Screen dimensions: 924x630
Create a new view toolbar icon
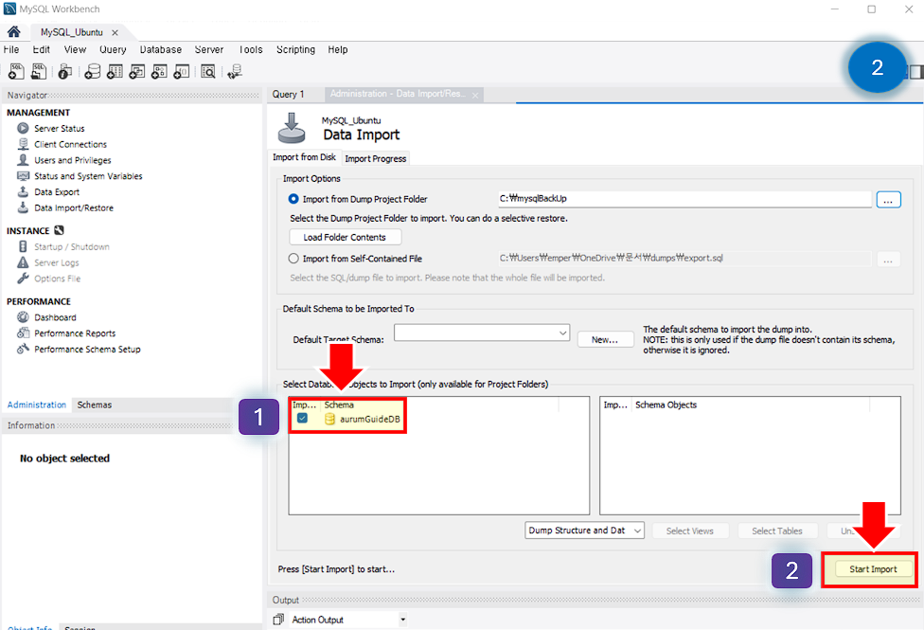click(136, 71)
